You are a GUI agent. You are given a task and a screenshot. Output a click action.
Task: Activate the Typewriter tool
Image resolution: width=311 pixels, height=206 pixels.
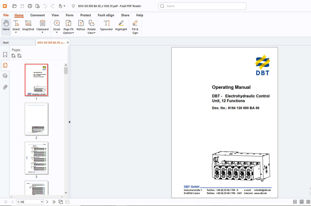click(106, 24)
